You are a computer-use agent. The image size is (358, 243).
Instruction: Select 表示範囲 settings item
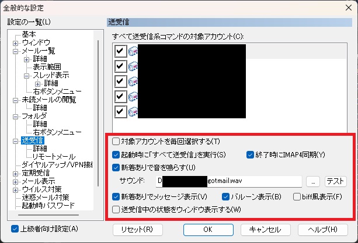pyautogui.click(x=47, y=67)
